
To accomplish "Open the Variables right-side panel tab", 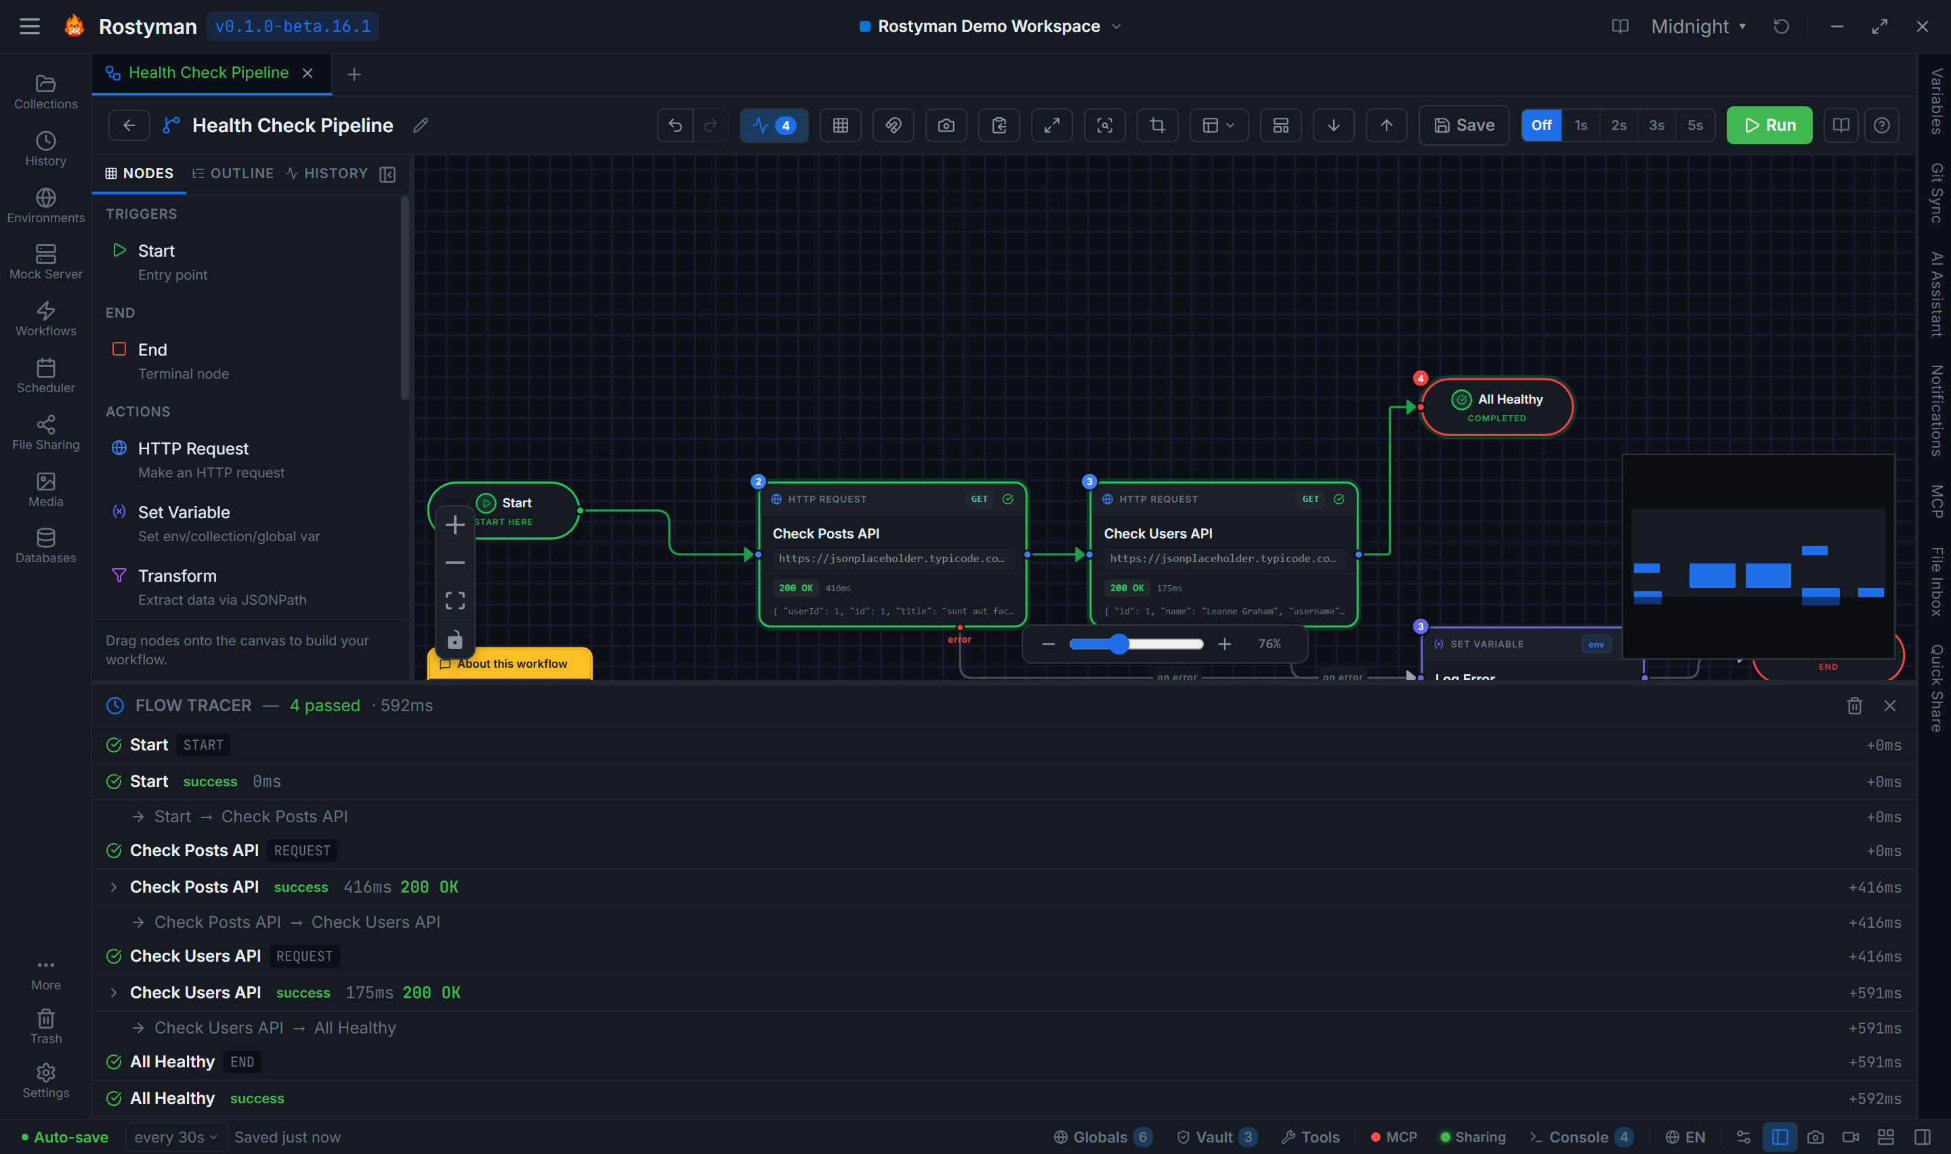I will click(x=1935, y=102).
